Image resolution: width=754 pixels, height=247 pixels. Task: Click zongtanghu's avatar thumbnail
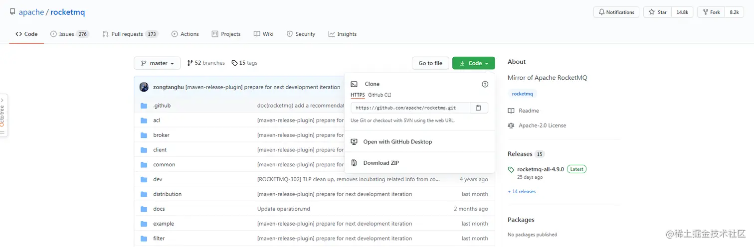tap(144, 87)
